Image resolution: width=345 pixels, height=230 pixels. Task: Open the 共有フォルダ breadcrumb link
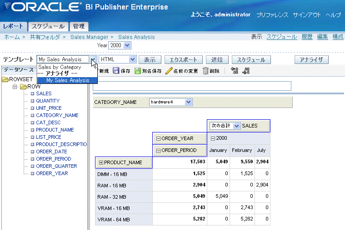coord(45,37)
